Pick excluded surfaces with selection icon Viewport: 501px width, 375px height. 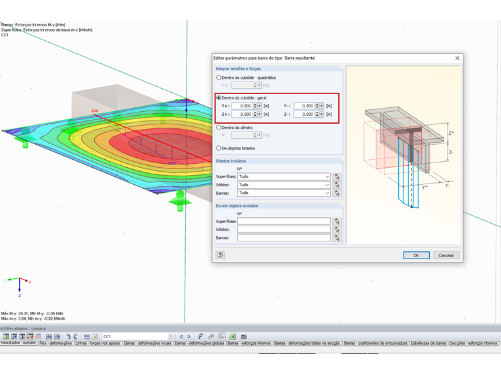[337, 221]
